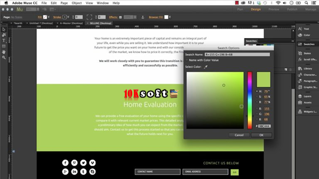
Task: Expand the Swatches panel flyout menu
Action: coord(293,41)
